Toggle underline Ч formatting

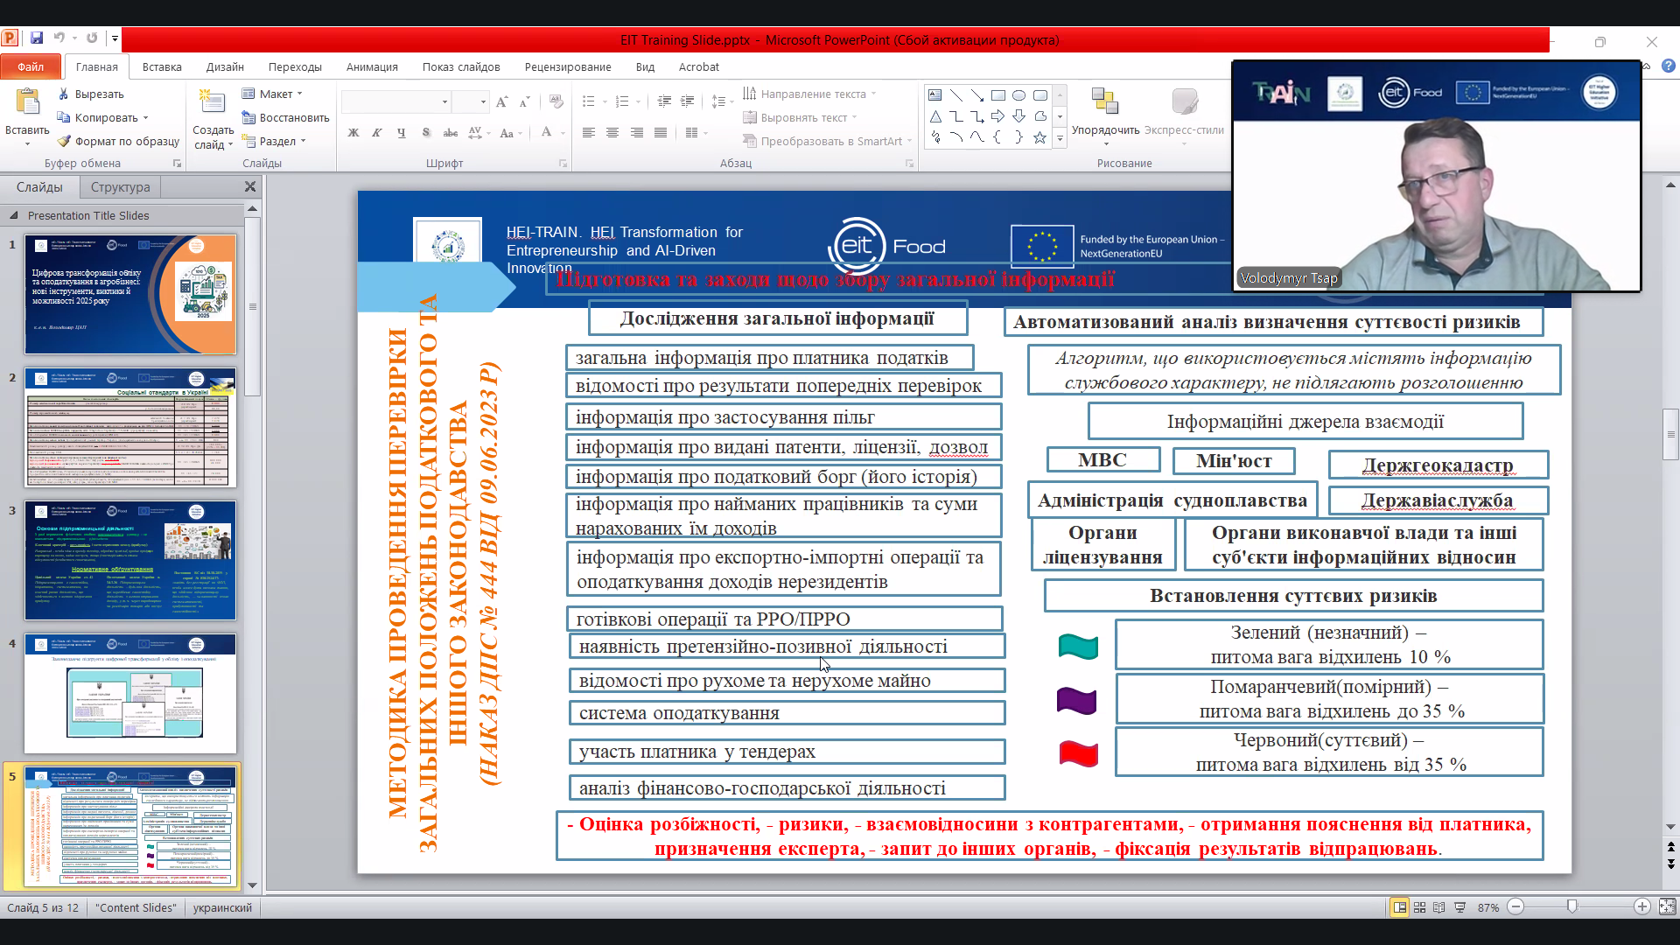[401, 133]
